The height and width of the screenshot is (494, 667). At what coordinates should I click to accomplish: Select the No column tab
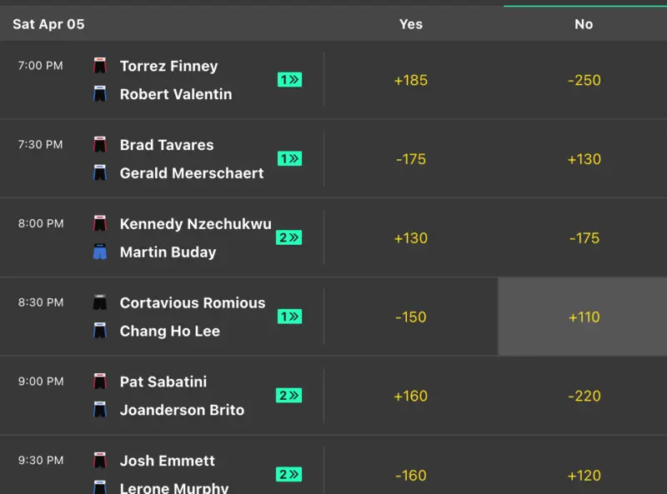point(584,24)
